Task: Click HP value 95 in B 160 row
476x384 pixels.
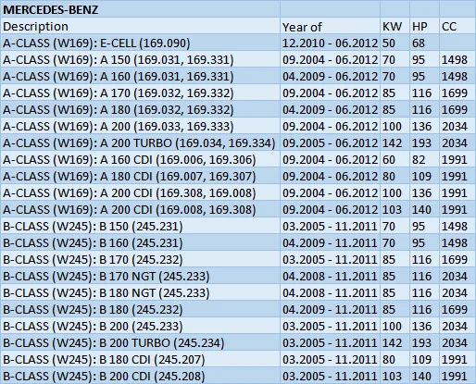Action: [x=424, y=242]
